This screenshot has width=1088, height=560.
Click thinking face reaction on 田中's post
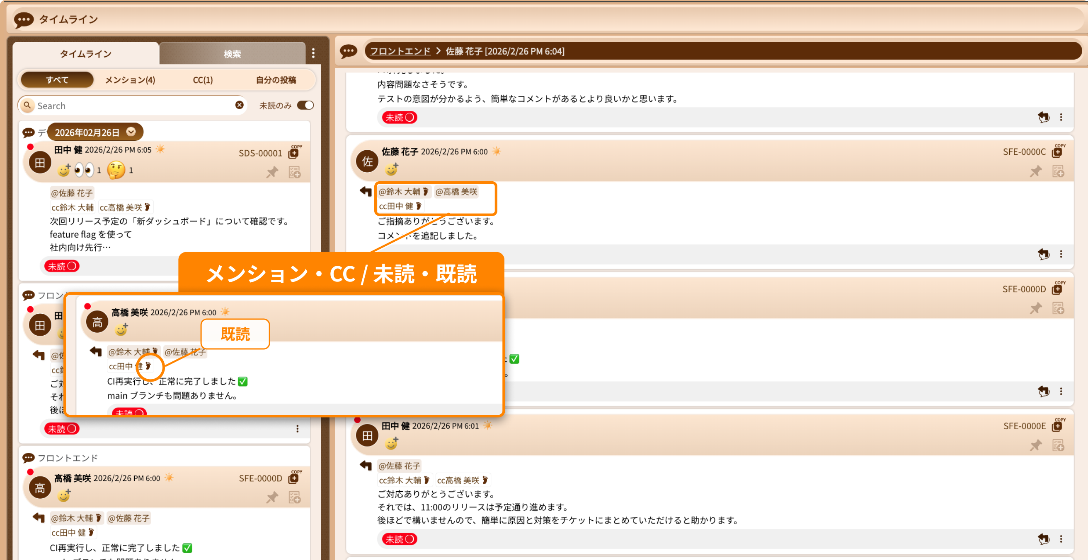click(116, 170)
